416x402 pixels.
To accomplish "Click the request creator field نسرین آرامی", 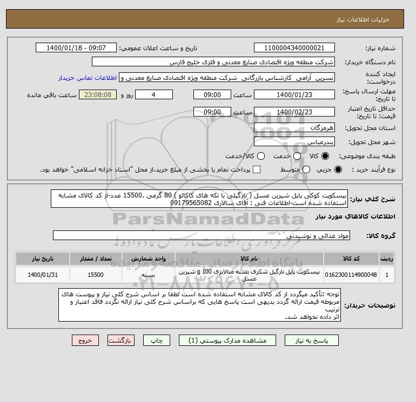I will pos(227,78).
